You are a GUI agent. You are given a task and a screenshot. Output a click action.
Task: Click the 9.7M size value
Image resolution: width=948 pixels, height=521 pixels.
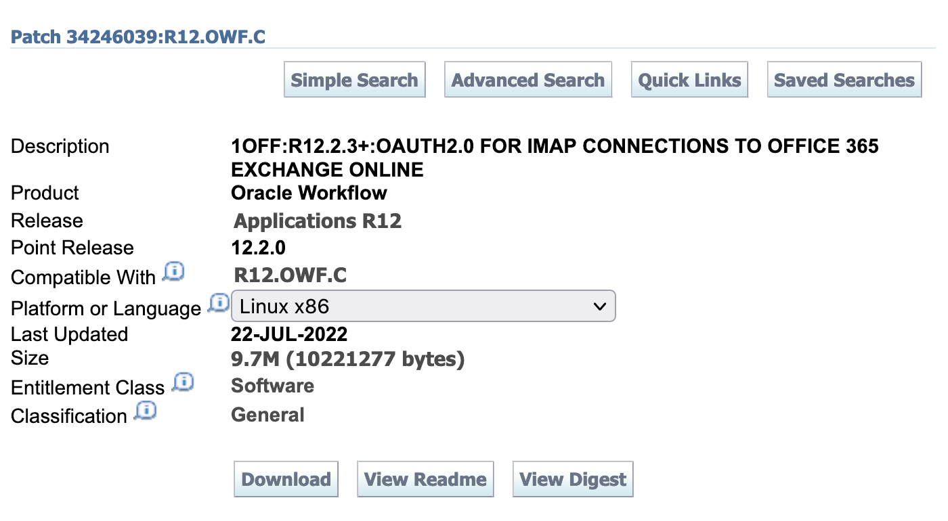click(348, 359)
